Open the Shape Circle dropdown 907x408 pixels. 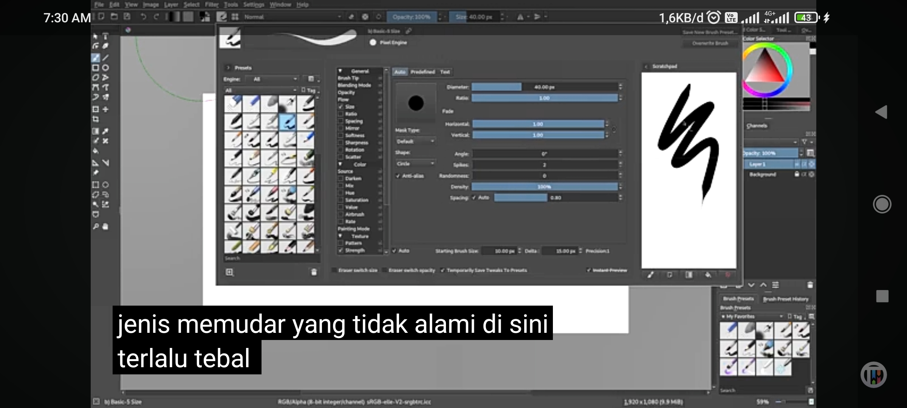[x=415, y=164]
